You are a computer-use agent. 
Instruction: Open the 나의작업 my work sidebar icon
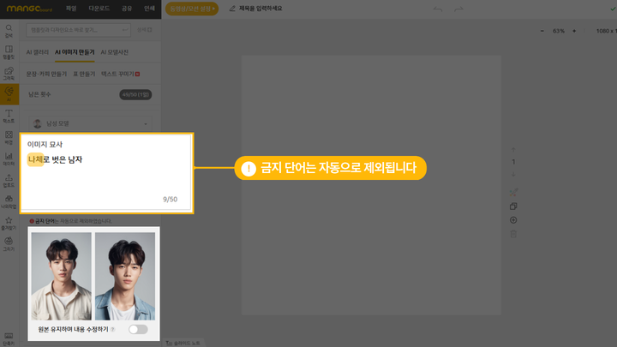pyautogui.click(x=9, y=201)
